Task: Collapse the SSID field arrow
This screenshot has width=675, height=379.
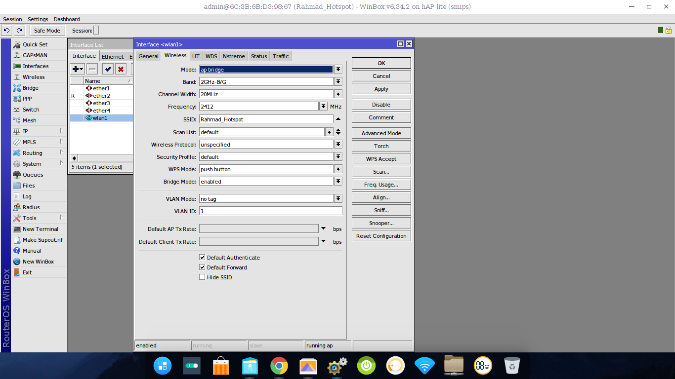Action: tap(338, 119)
